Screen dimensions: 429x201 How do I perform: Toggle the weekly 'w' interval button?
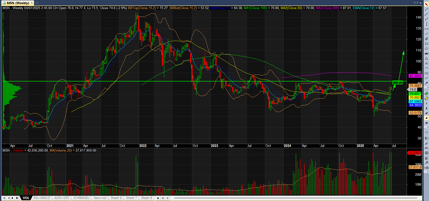pos(426,118)
